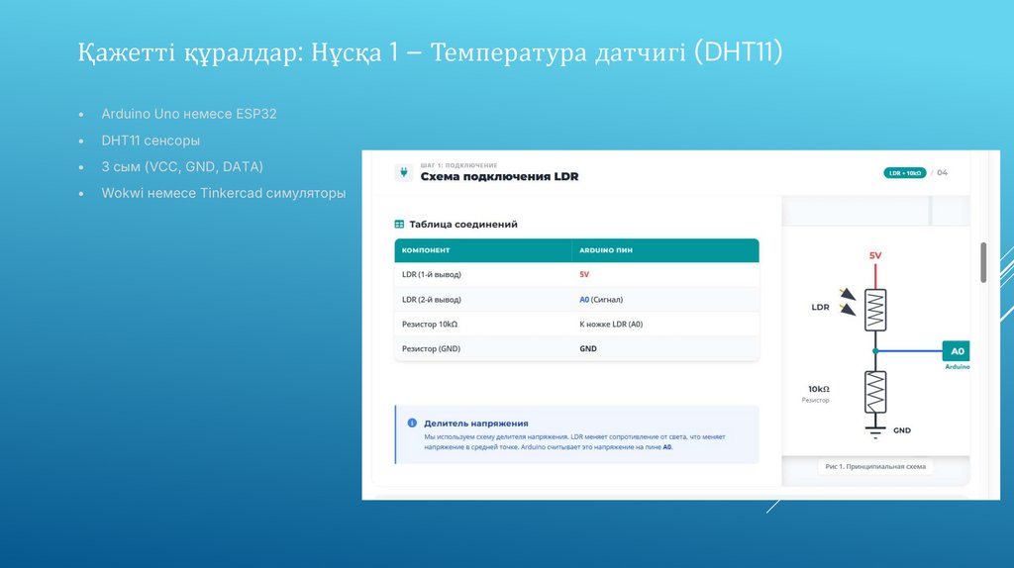The width and height of the screenshot is (1014, 568).
Task: Click the info icon beside Делитель напряжения
Action: [412, 424]
